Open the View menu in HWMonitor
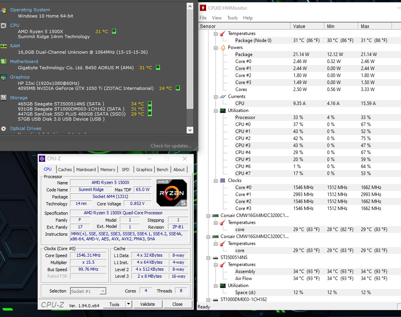The height and width of the screenshot is (317, 401). (x=217, y=18)
